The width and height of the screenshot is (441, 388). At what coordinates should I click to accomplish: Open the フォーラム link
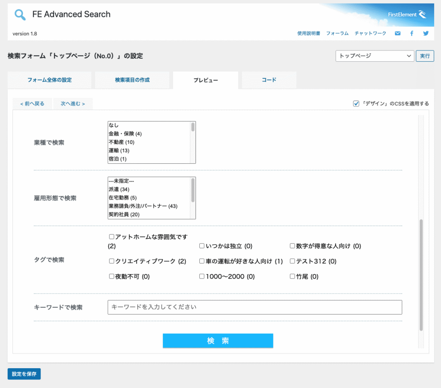(337, 33)
